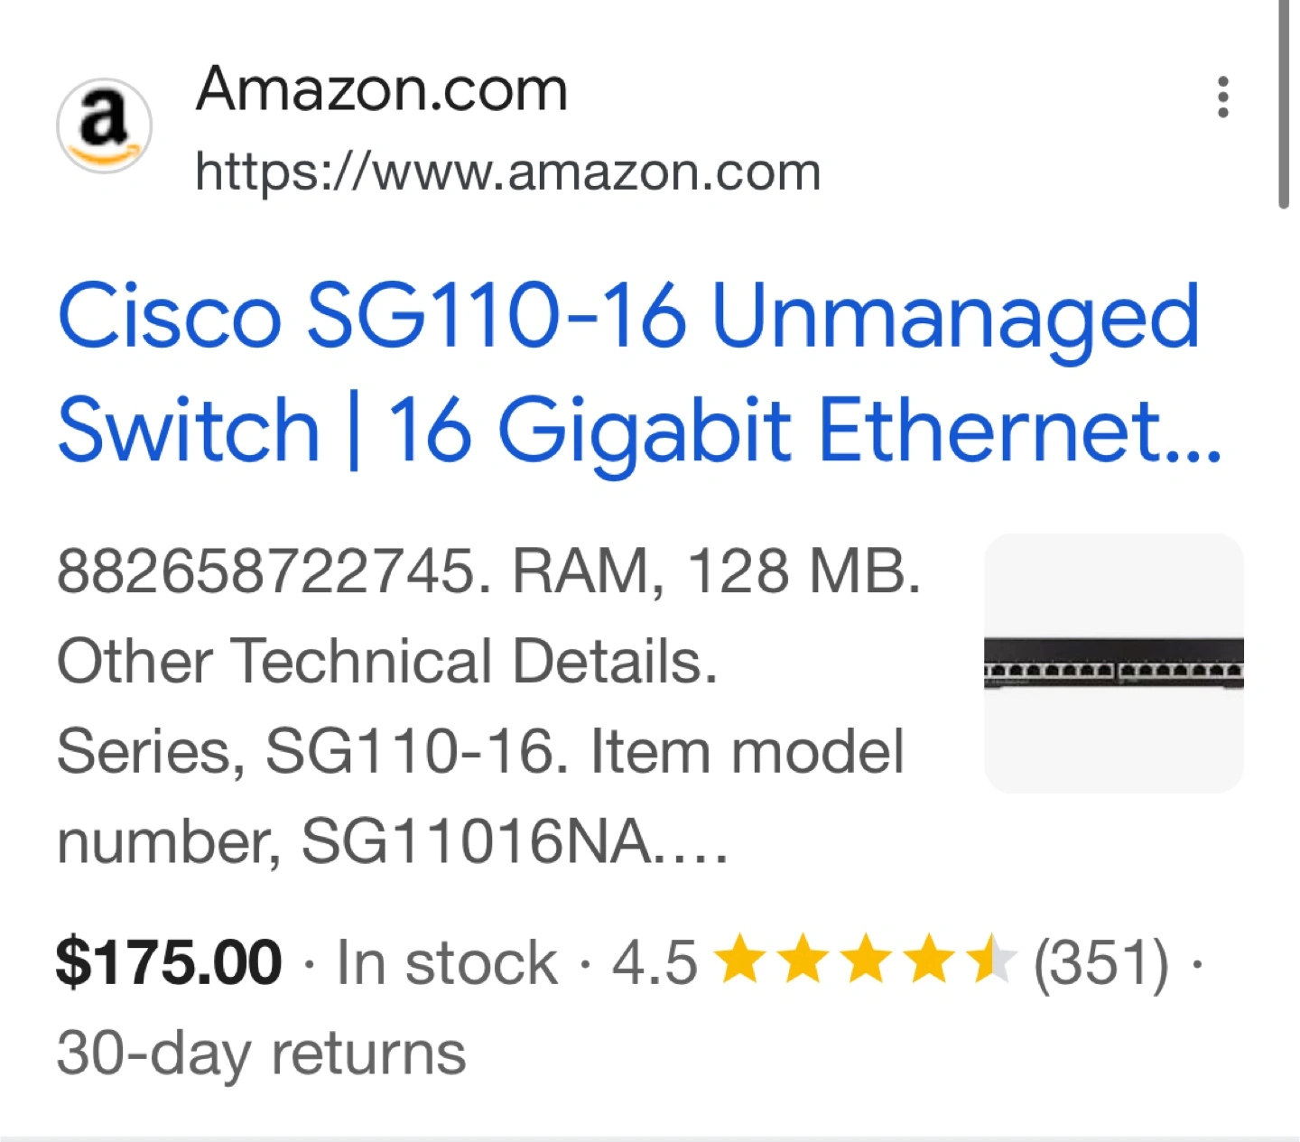Image resolution: width=1300 pixels, height=1142 pixels.
Task: Click the 882658722745 number in snippet
Action: pyautogui.click(x=267, y=572)
